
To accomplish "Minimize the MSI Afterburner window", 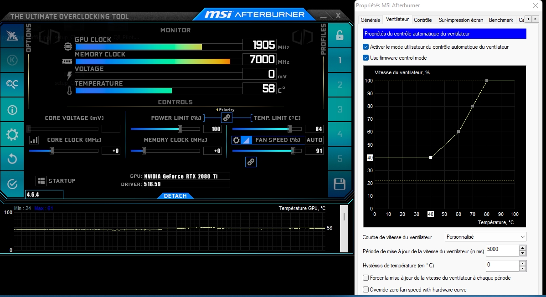I will [324, 16].
